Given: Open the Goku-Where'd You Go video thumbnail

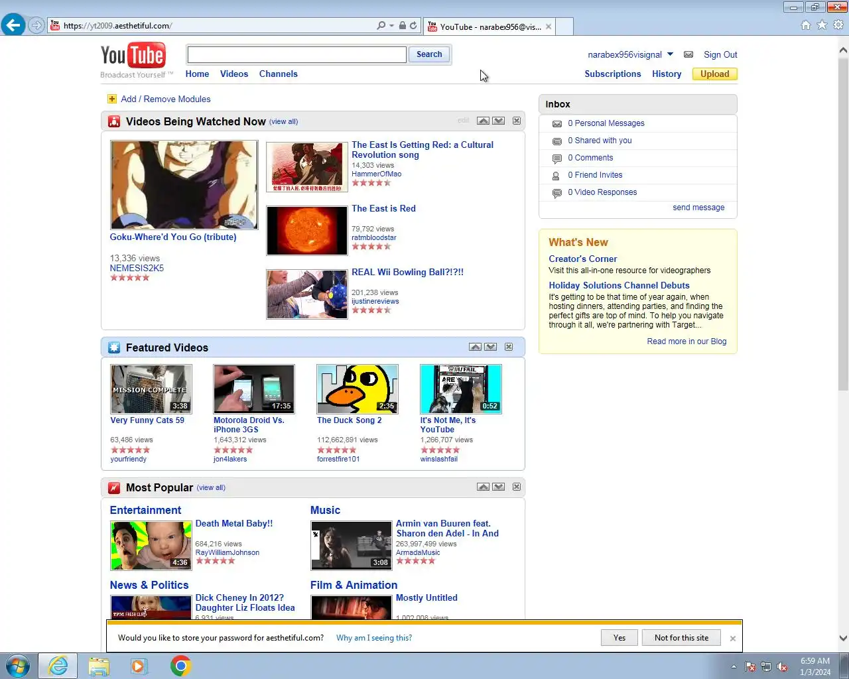Looking at the screenshot, I should click(x=184, y=184).
